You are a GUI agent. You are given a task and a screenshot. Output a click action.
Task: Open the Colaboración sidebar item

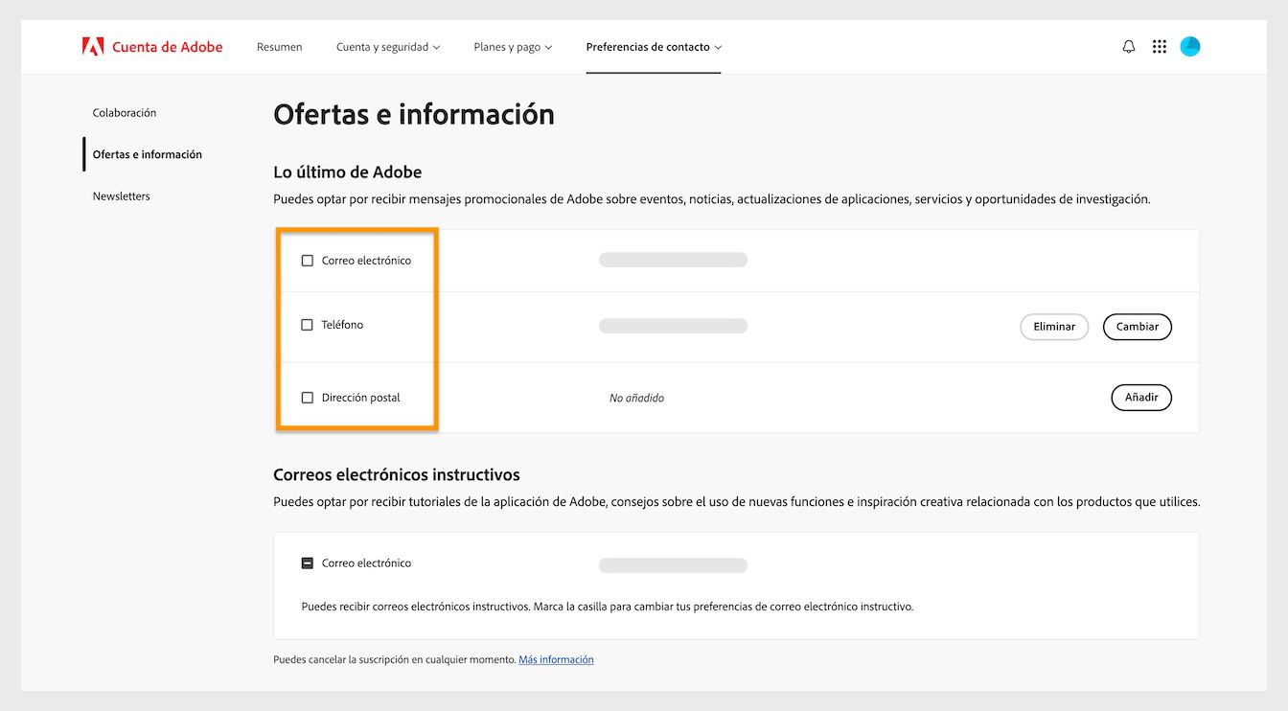pyautogui.click(x=124, y=112)
